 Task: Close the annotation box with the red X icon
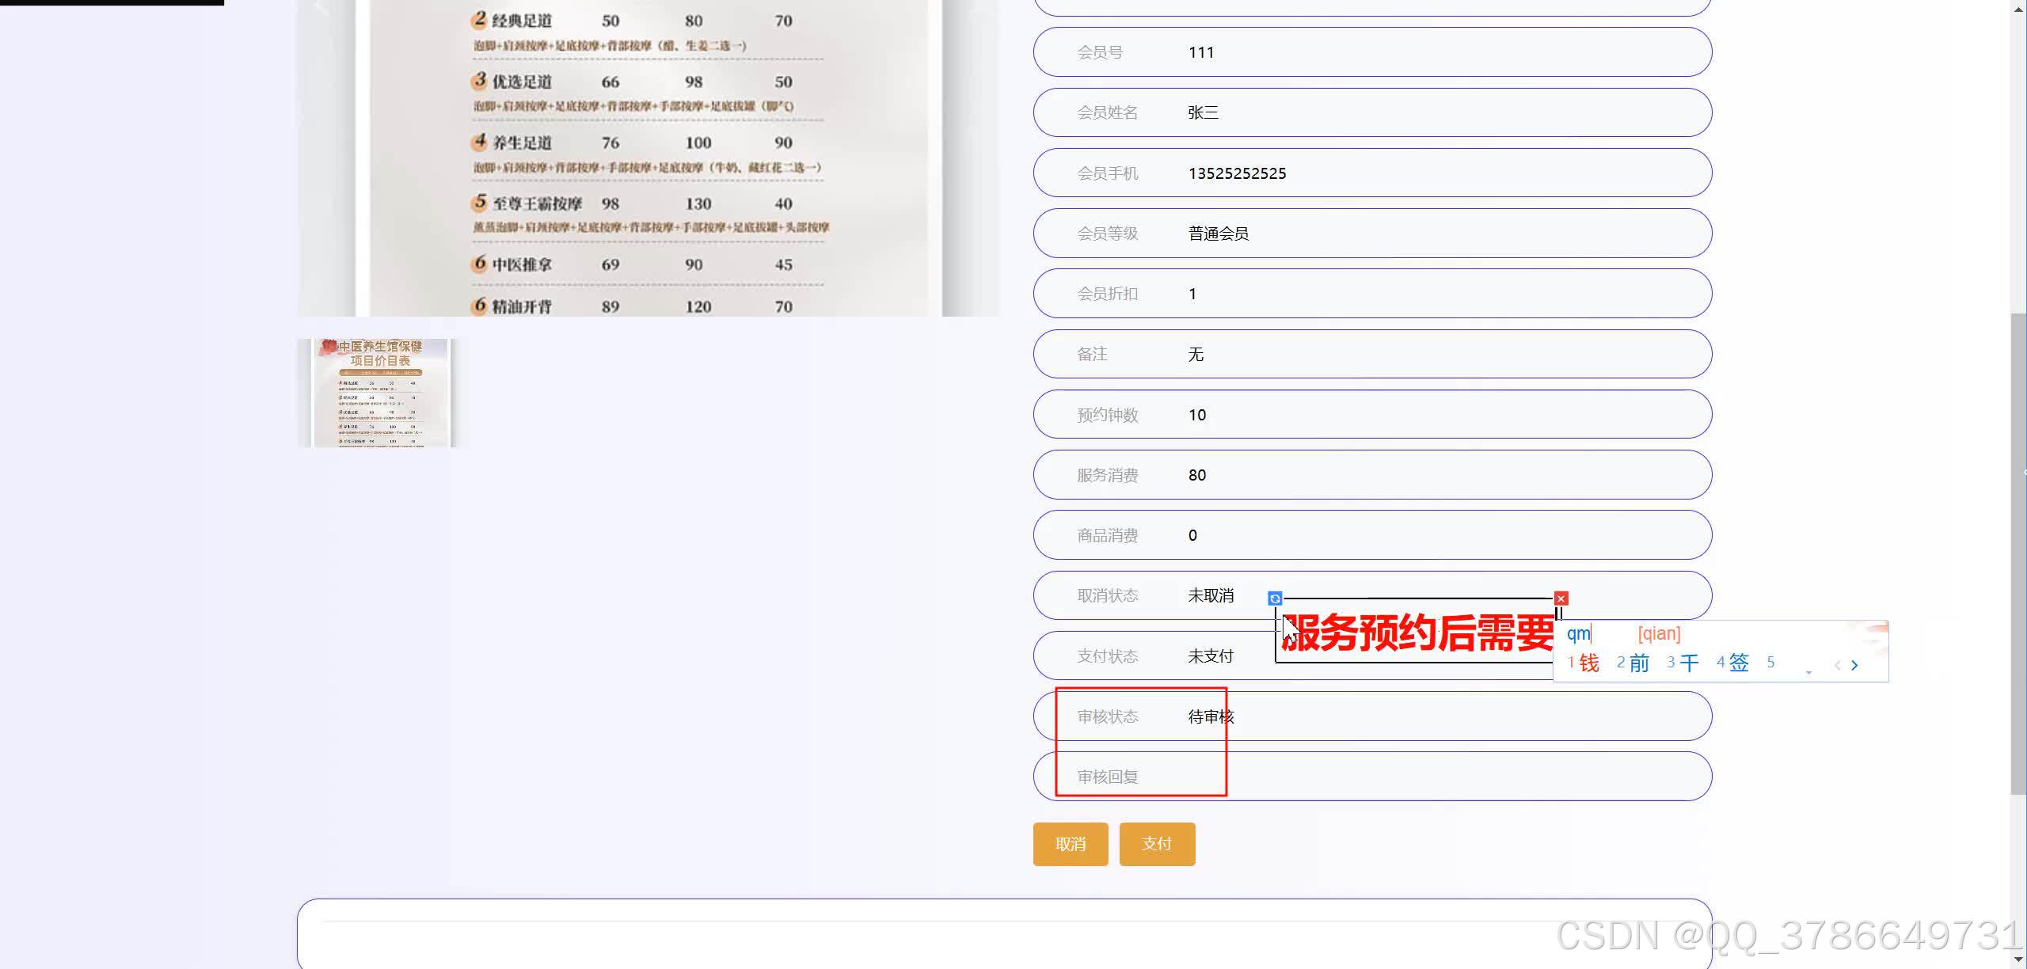pos(1561,598)
